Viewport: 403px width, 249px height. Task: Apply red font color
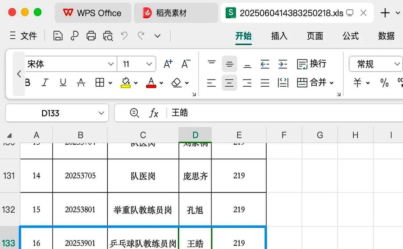click(151, 83)
